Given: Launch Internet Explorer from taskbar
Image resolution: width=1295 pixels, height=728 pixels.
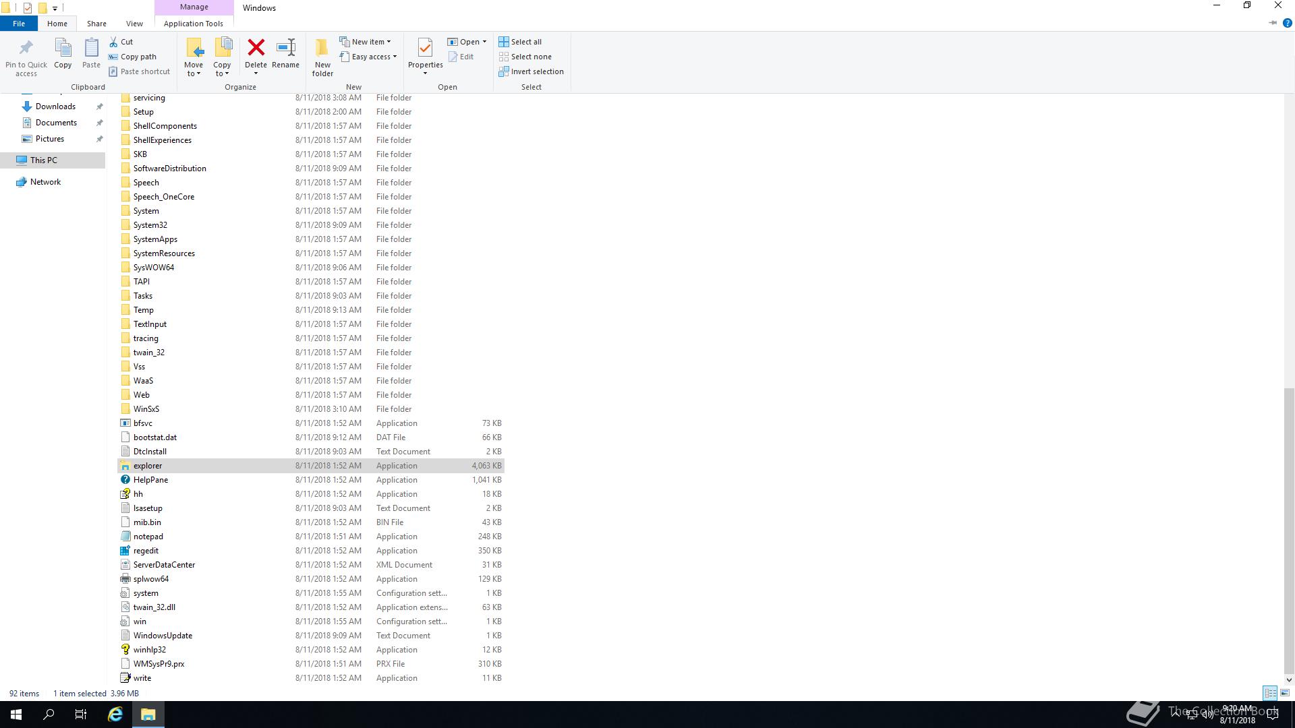Looking at the screenshot, I should [115, 715].
